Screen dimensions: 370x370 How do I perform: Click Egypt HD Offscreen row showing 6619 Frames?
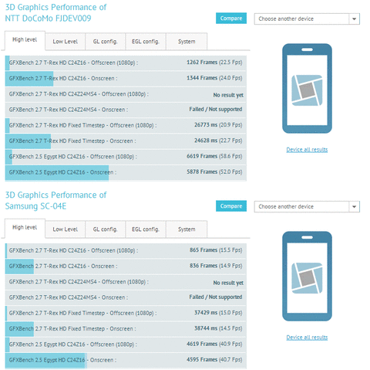tap(126, 157)
